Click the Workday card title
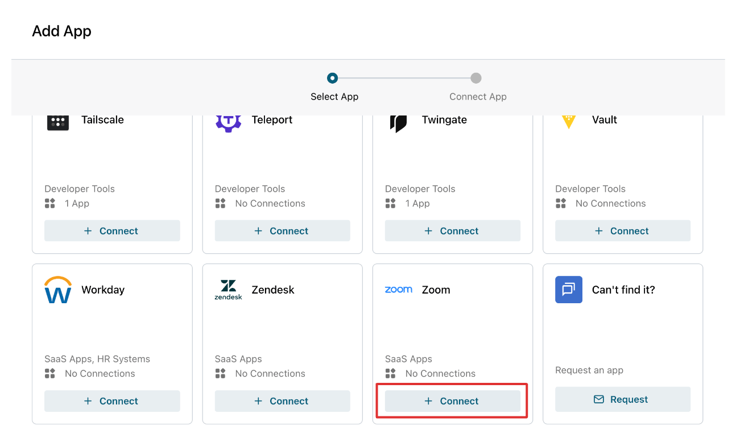This screenshot has width=736, height=446. tap(103, 290)
